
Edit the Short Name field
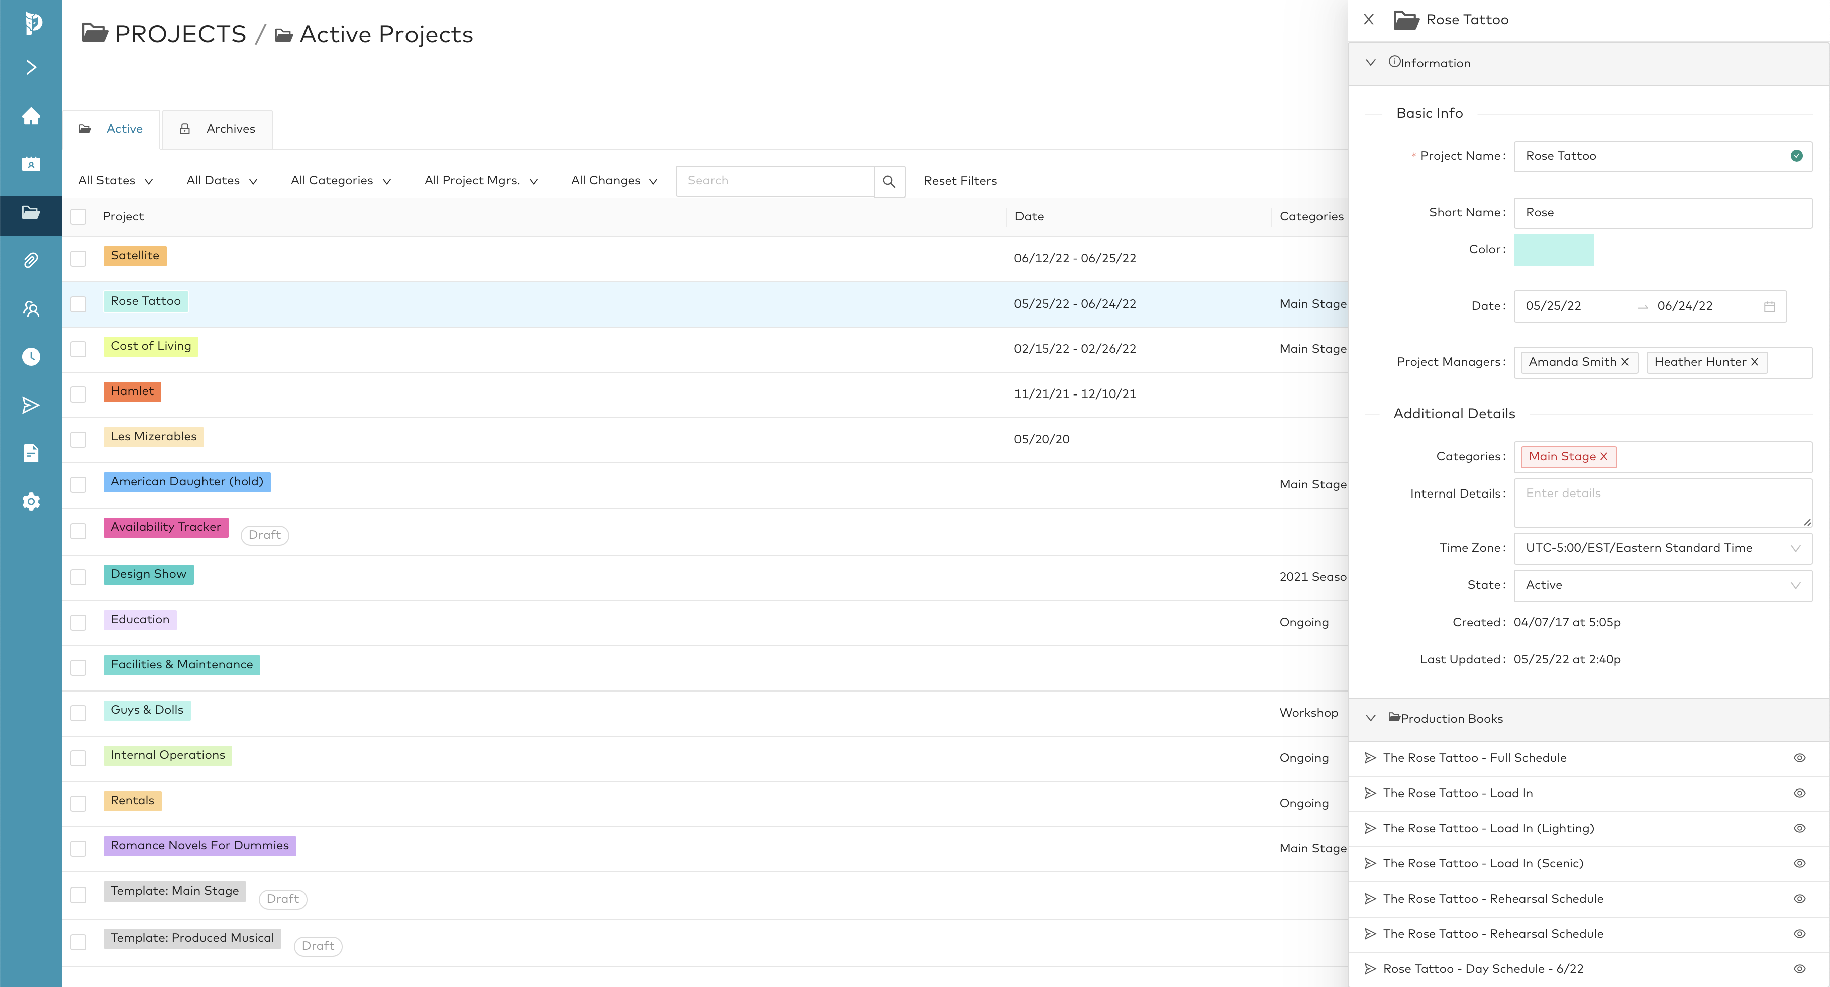1662,213
